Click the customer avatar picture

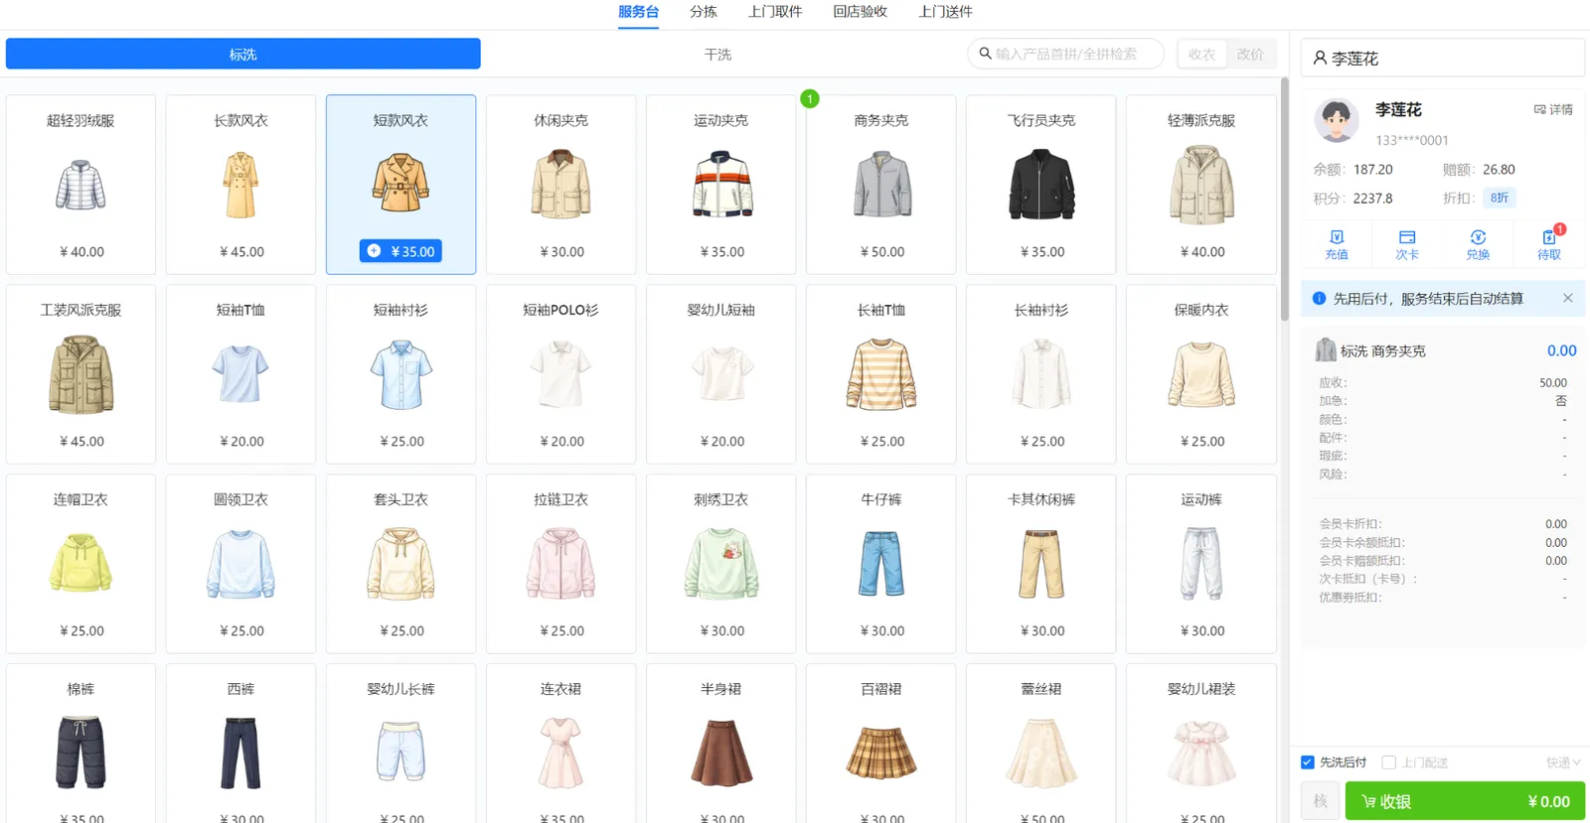(1337, 121)
